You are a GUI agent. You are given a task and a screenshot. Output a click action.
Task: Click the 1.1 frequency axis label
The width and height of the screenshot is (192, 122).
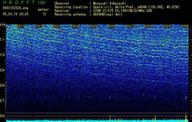[2, 40]
